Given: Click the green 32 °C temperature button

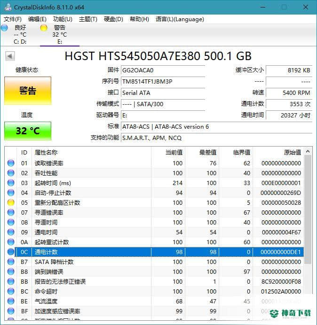Looking at the screenshot, I should 28,131.
